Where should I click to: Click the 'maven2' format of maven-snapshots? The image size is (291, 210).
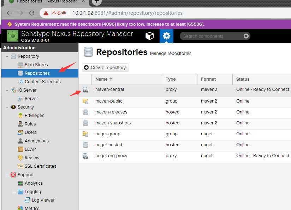point(209,123)
